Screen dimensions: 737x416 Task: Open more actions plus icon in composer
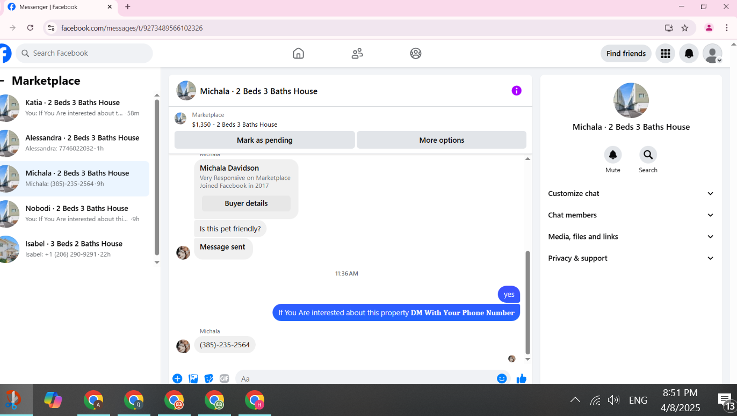[x=177, y=378]
